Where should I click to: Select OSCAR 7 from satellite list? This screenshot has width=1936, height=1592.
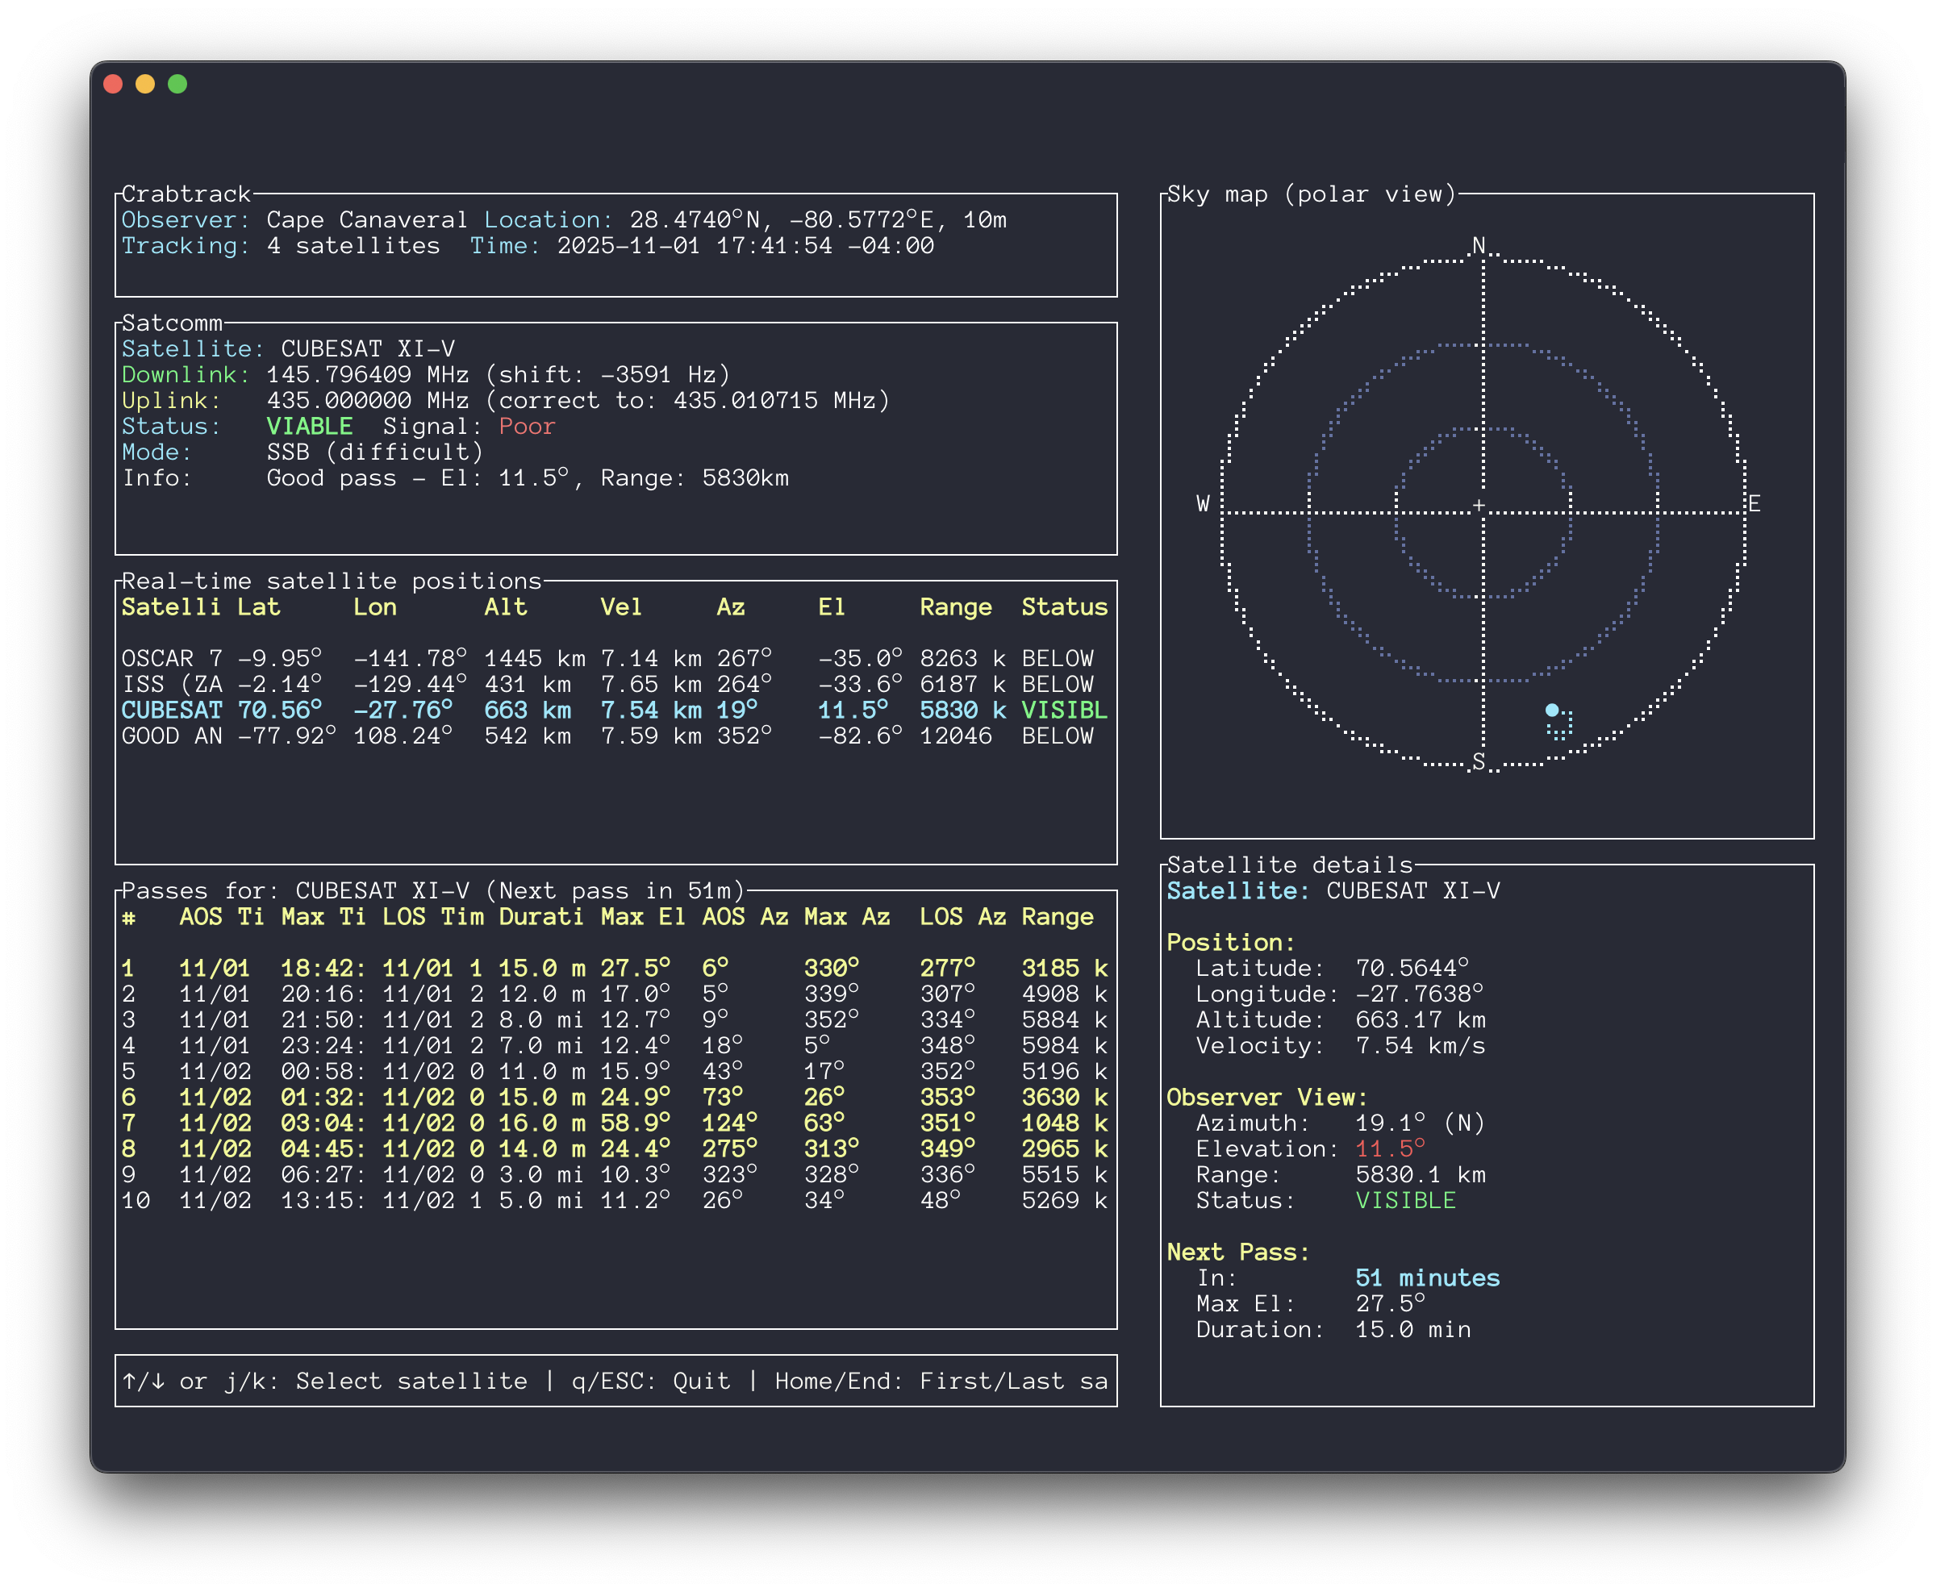[367, 657]
